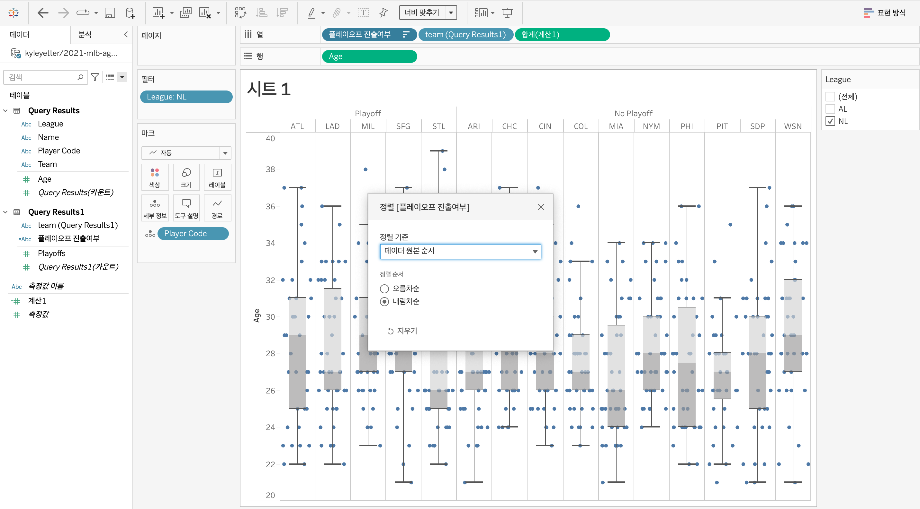The height and width of the screenshot is (509, 920).
Task: Click the clear sheet icon
Action: click(x=205, y=13)
